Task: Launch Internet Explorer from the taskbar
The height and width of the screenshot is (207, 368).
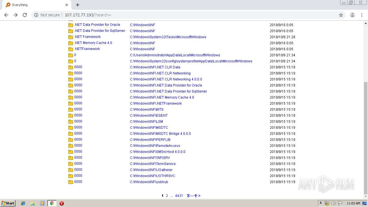Action: [23, 203]
